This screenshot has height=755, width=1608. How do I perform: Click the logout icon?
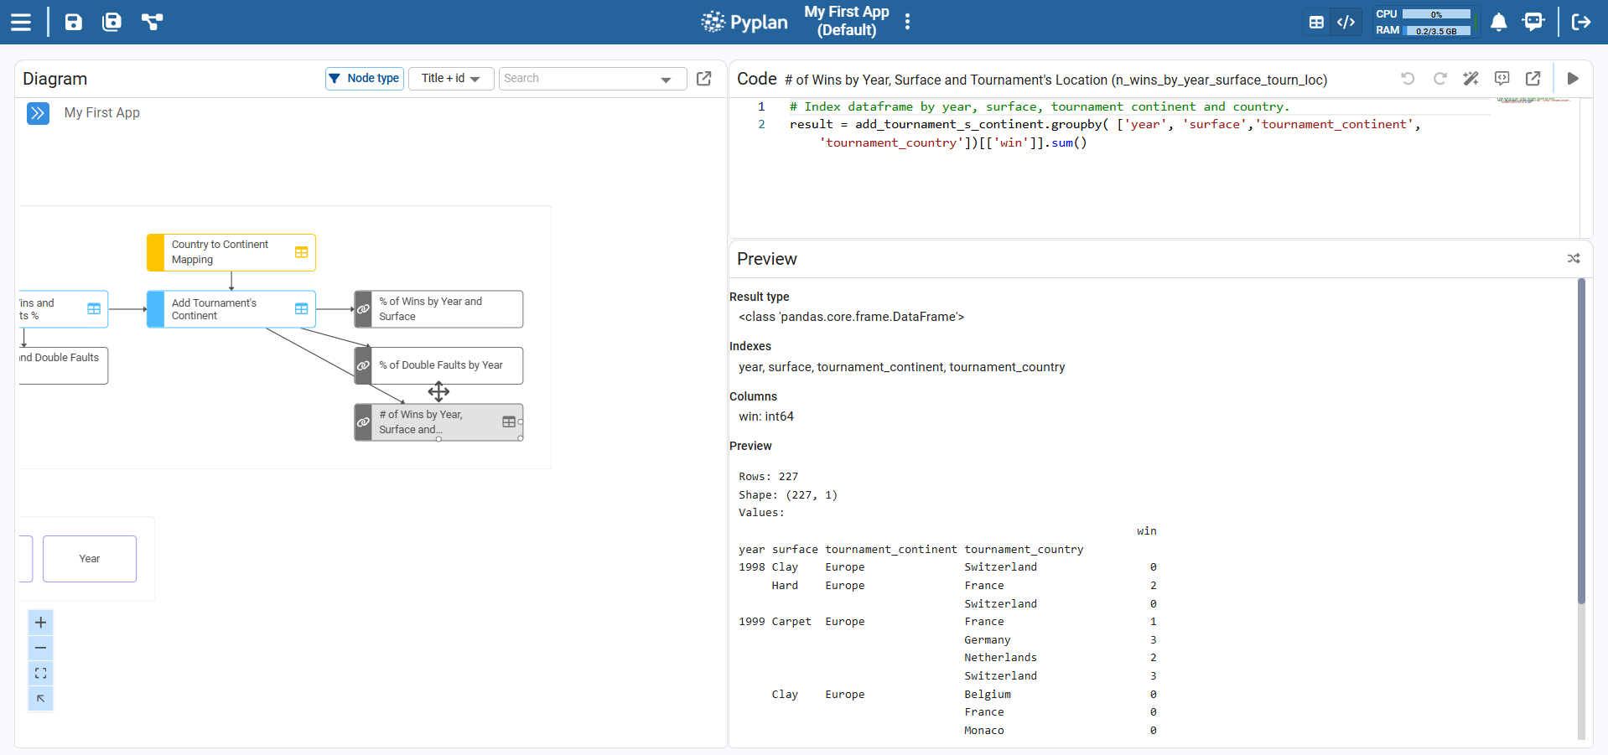1581,22
